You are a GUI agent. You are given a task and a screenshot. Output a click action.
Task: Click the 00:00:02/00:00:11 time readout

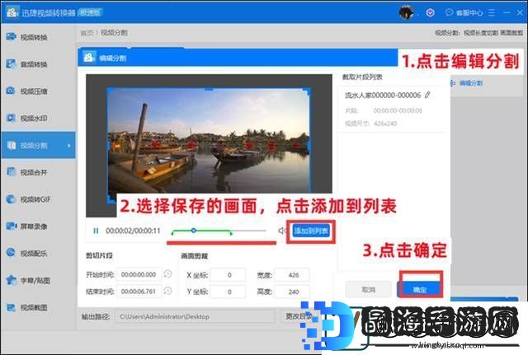[133, 231]
